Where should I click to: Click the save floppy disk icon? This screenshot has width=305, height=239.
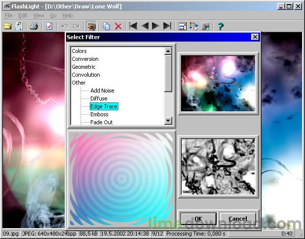[x=19, y=26]
